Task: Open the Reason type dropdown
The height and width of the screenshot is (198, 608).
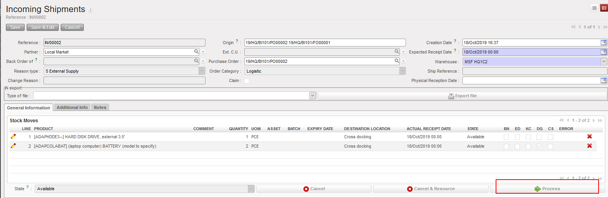Action: (202, 71)
